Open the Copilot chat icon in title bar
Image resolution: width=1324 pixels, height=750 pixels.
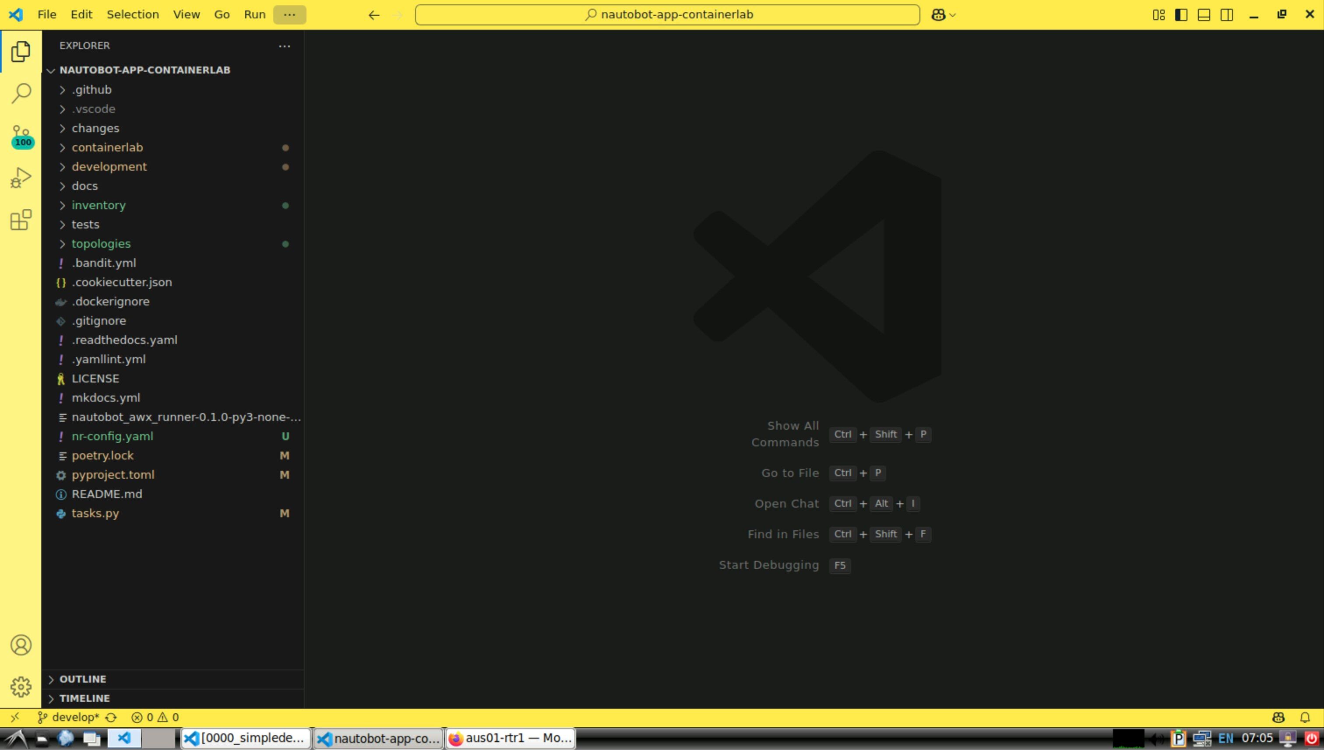[939, 15]
